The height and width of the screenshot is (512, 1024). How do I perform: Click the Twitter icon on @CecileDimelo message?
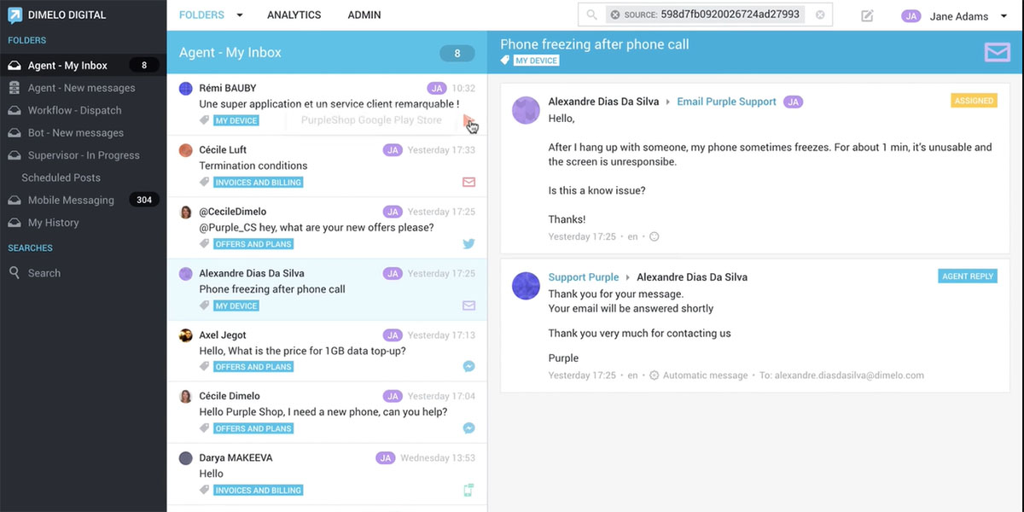click(x=468, y=244)
